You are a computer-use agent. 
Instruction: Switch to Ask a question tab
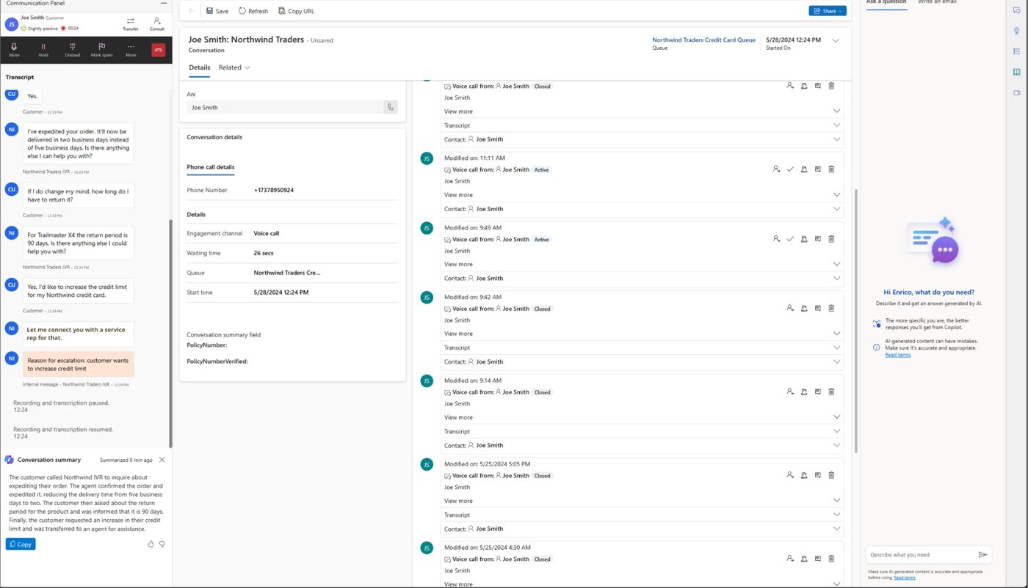click(x=886, y=3)
